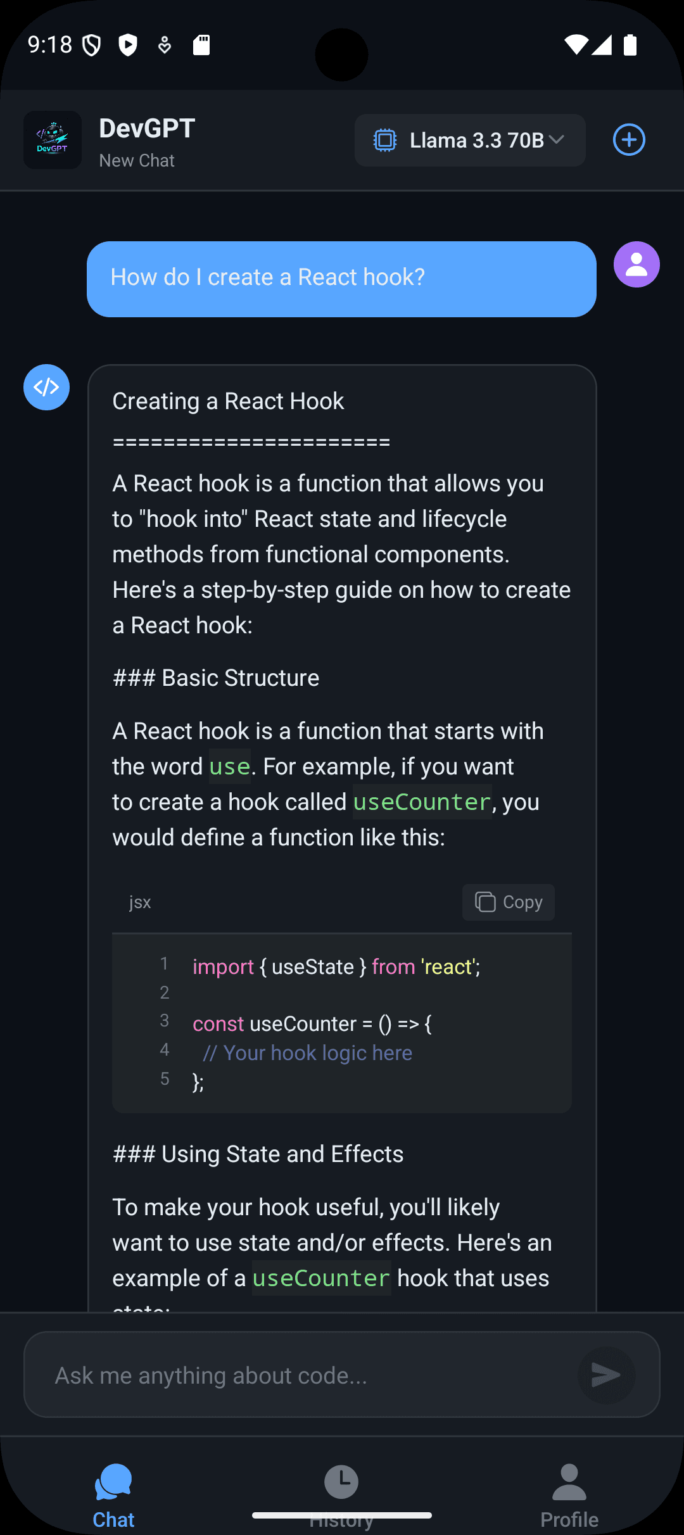Tap the code </> icon beside the response

coord(46,387)
